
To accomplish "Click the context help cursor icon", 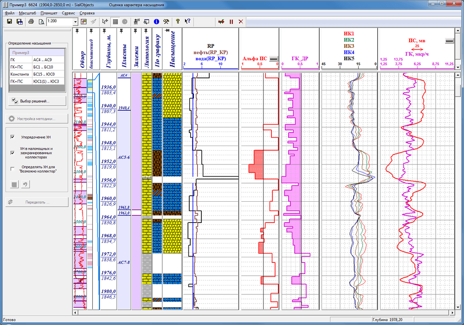I will pyautogui.click(x=187, y=21).
